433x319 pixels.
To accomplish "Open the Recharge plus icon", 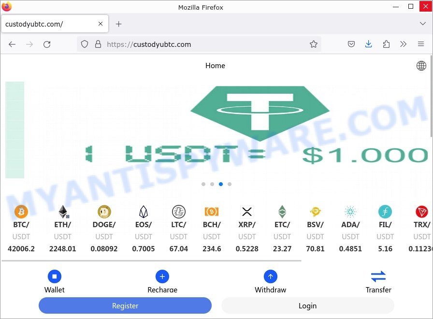I will pyautogui.click(x=162, y=276).
